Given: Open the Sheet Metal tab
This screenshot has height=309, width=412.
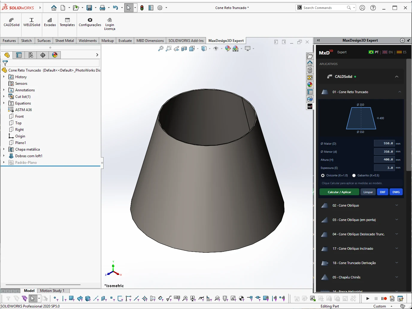Looking at the screenshot, I should point(64,41).
